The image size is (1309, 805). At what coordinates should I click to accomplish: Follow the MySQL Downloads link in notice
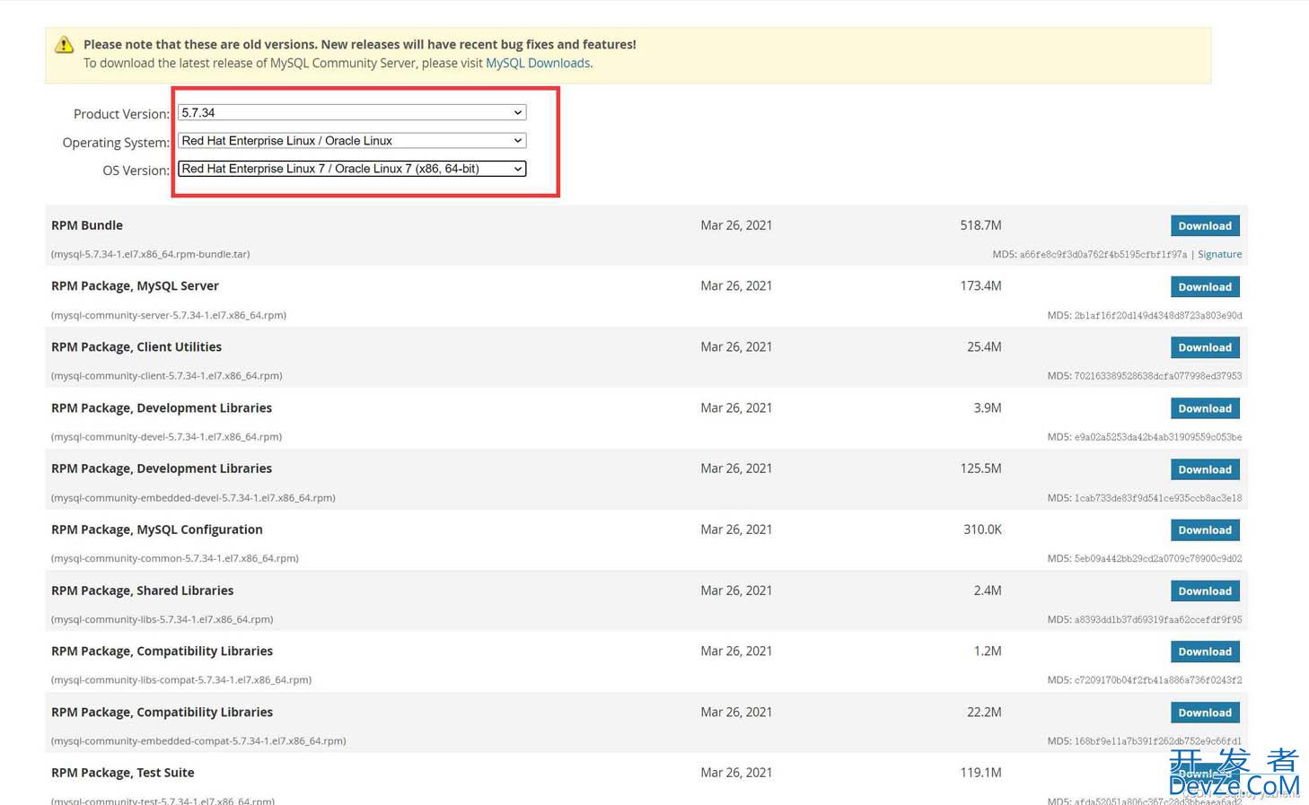[x=538, y=63]
